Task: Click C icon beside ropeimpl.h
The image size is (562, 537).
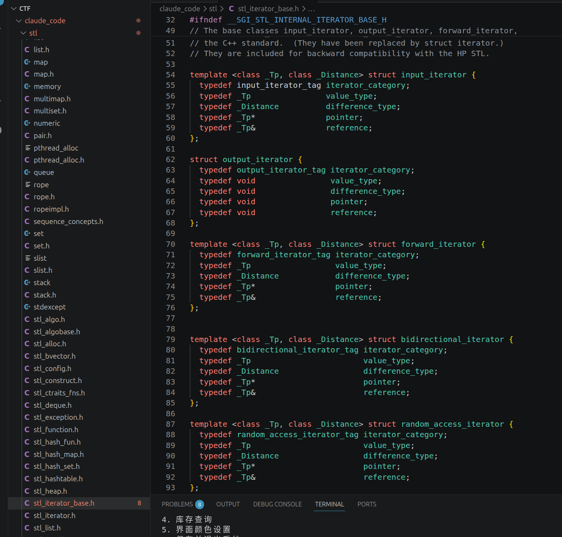Action: (x=27, y=209)
